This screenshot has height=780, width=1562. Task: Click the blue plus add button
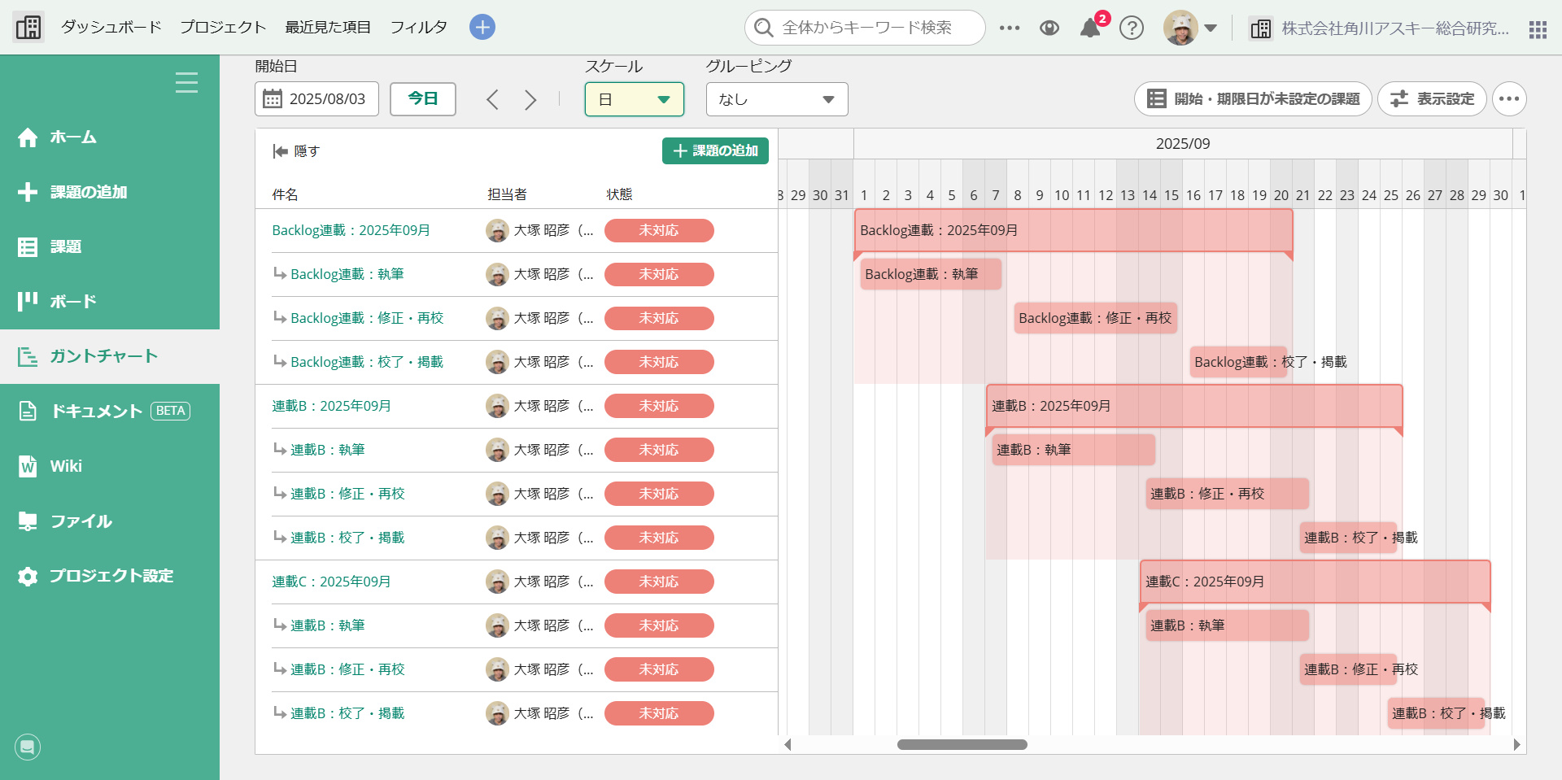(482, 27)
